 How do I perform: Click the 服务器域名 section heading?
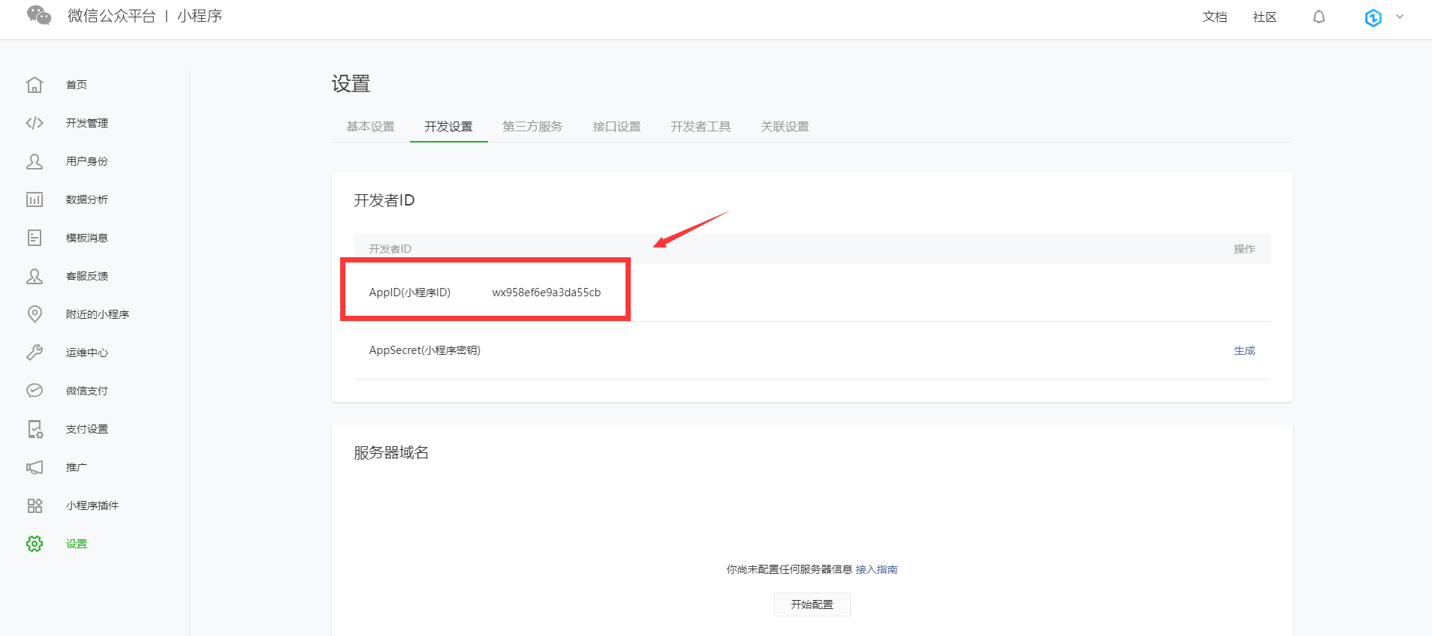pos(391,452)
